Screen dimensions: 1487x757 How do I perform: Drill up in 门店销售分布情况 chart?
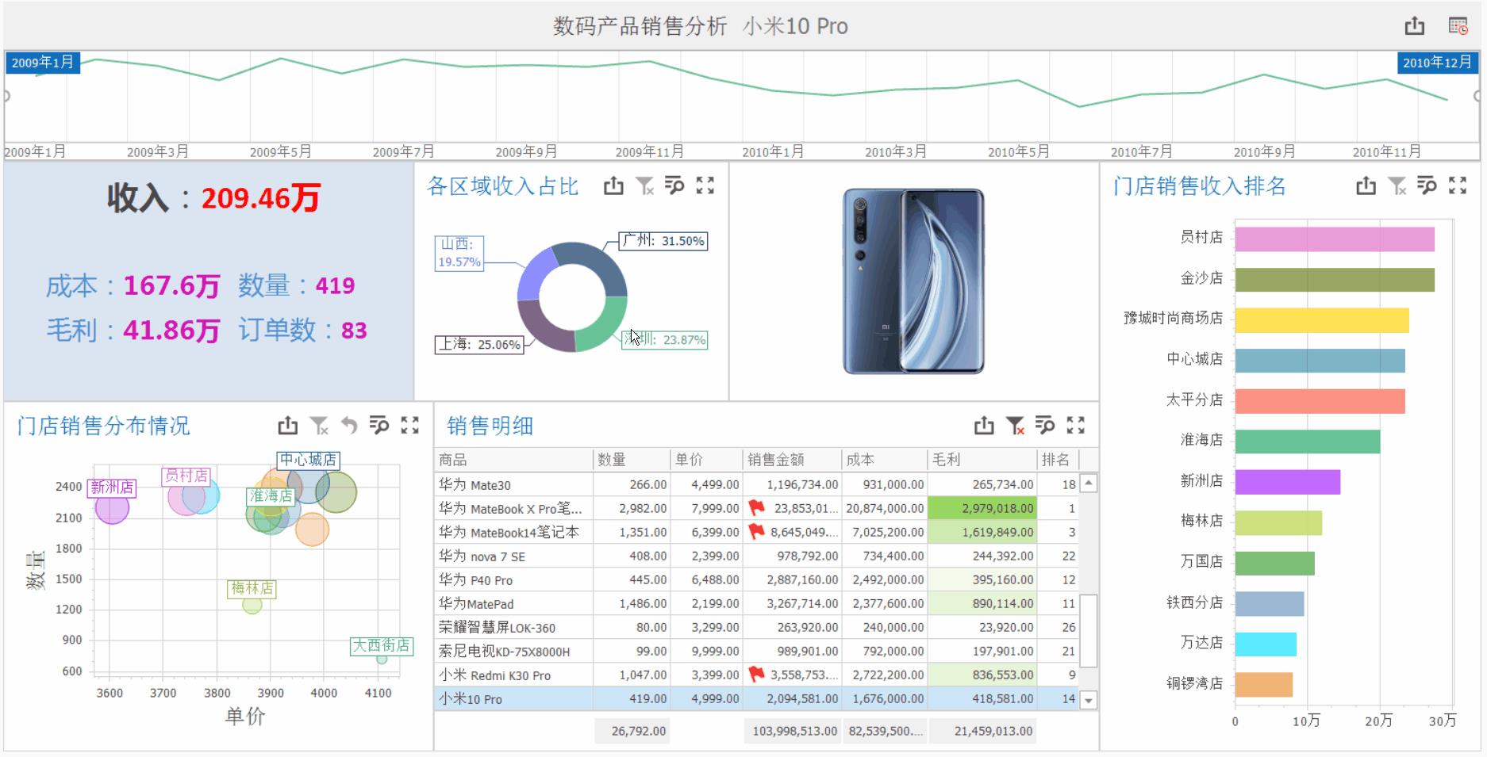pyautogui.click(x=349, y=426)
